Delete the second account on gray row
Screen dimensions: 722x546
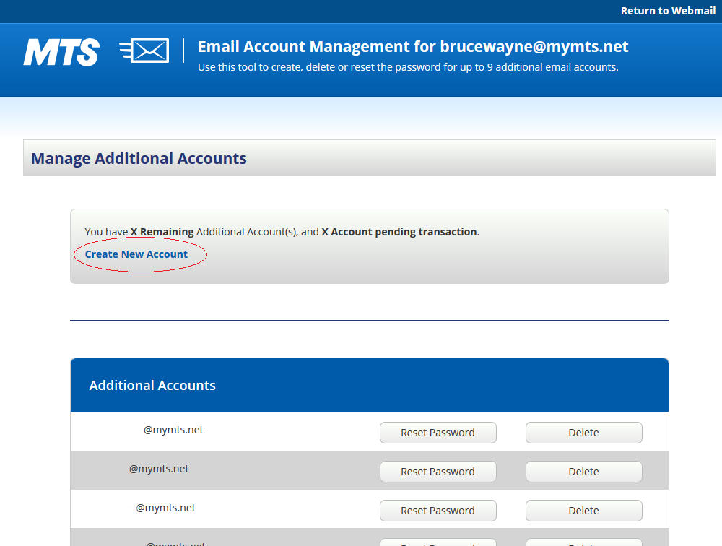click(584, 472)
